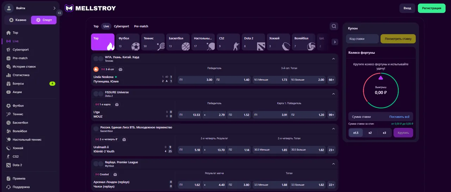Click the Посмотреть ставку button
This screenshot has height=192, width=451.
398,39
